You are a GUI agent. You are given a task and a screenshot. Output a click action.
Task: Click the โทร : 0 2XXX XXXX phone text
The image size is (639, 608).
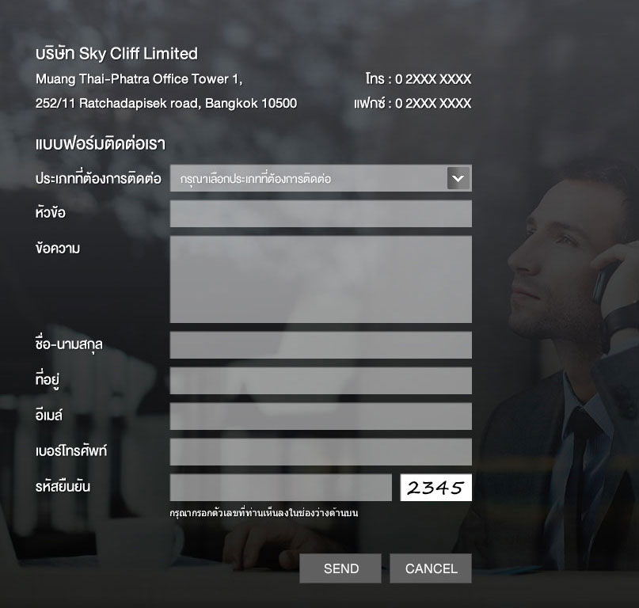418,78
